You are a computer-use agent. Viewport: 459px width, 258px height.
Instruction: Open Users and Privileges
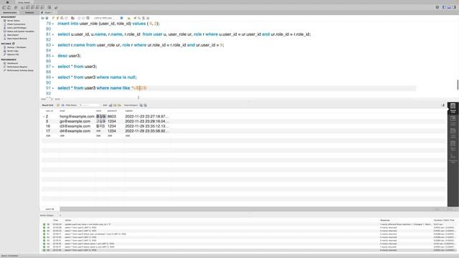16,28
